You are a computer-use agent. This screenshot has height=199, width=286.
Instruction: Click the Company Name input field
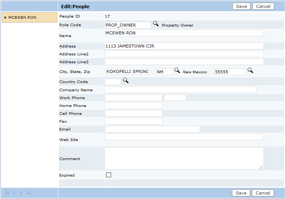tap(180, 90)
